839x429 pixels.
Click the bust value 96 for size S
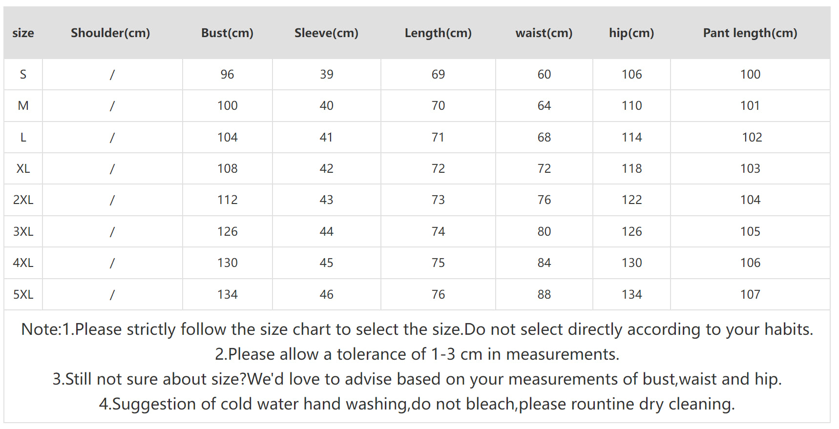click(227, 74)
